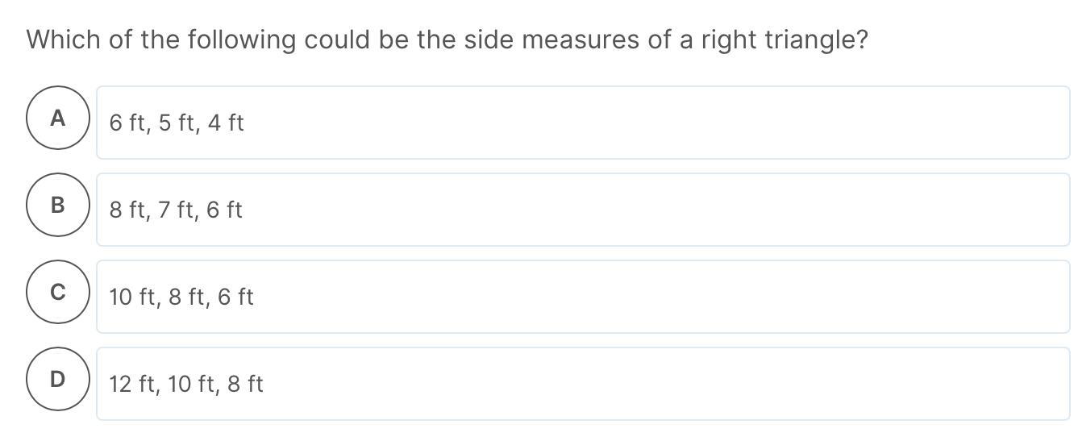The width and height of the screenshot is (1078, 441).
Task: Click the text '12 ft, 10 ft, 8 ft'
Action: click(186, 385)
